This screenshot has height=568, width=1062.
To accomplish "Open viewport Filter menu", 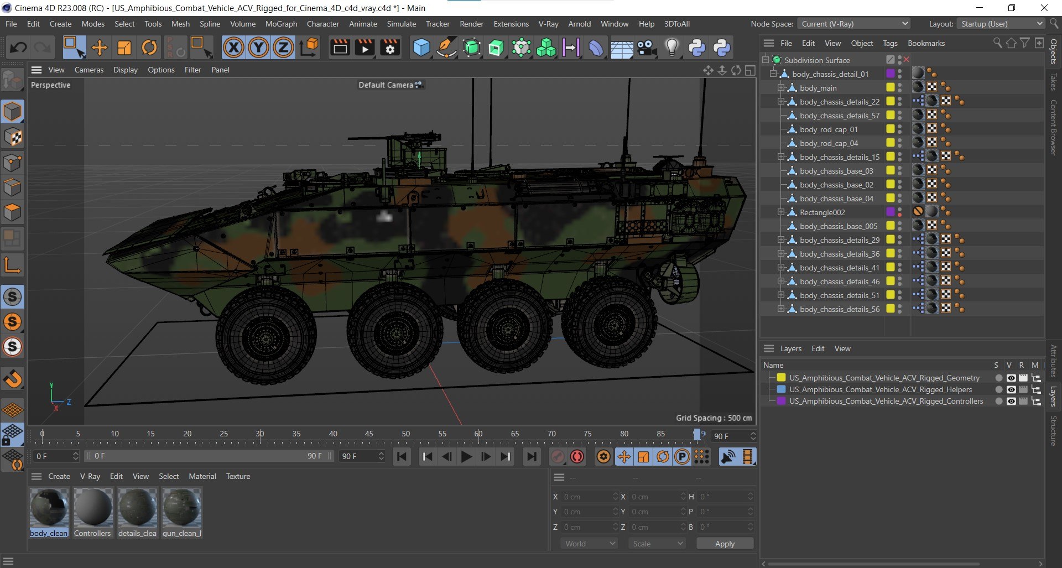I will click(192, 70).
